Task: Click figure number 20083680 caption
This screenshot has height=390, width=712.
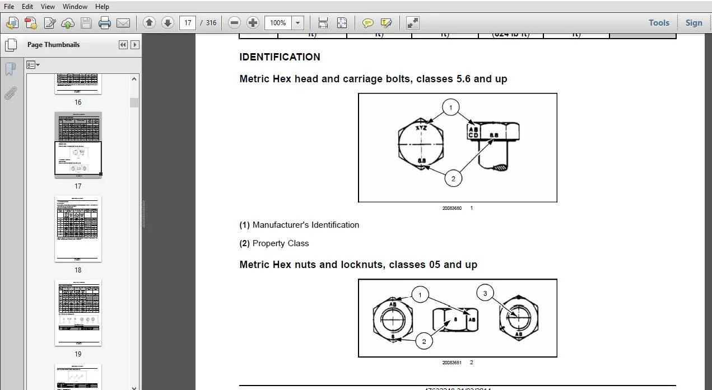Action: [x=452, y=208]
